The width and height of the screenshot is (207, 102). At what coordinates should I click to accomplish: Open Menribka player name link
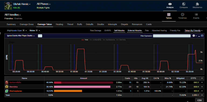(13, 87)
